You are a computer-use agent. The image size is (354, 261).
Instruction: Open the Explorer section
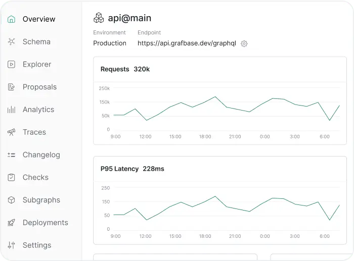[37, 65]
